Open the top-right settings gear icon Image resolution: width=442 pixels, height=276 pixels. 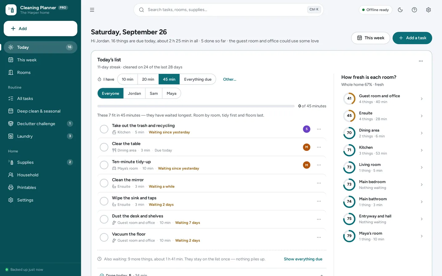pyautogui.click(x=428, y=10)
